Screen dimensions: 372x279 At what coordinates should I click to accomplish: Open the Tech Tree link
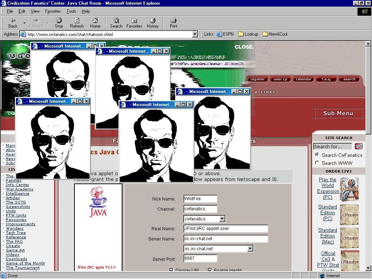(x=16, y=233)
